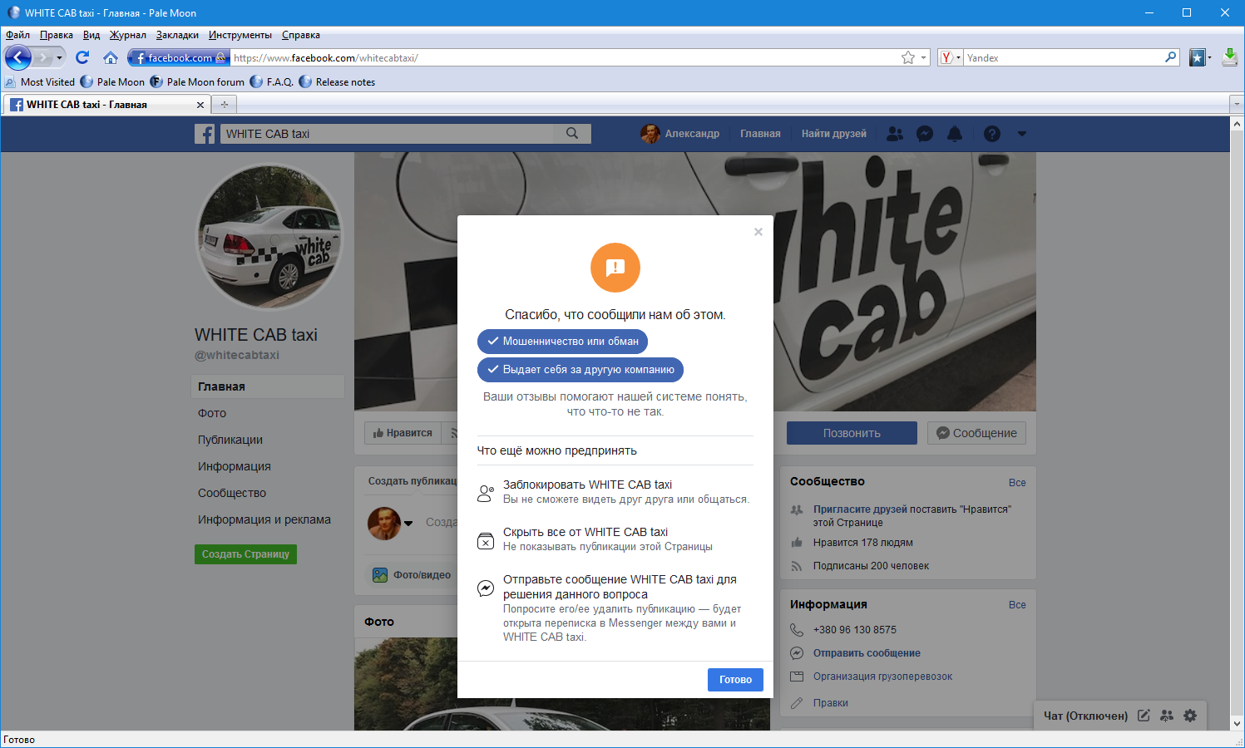
Task: Open Facebook help question mark icon
Action: coord(992,134)
